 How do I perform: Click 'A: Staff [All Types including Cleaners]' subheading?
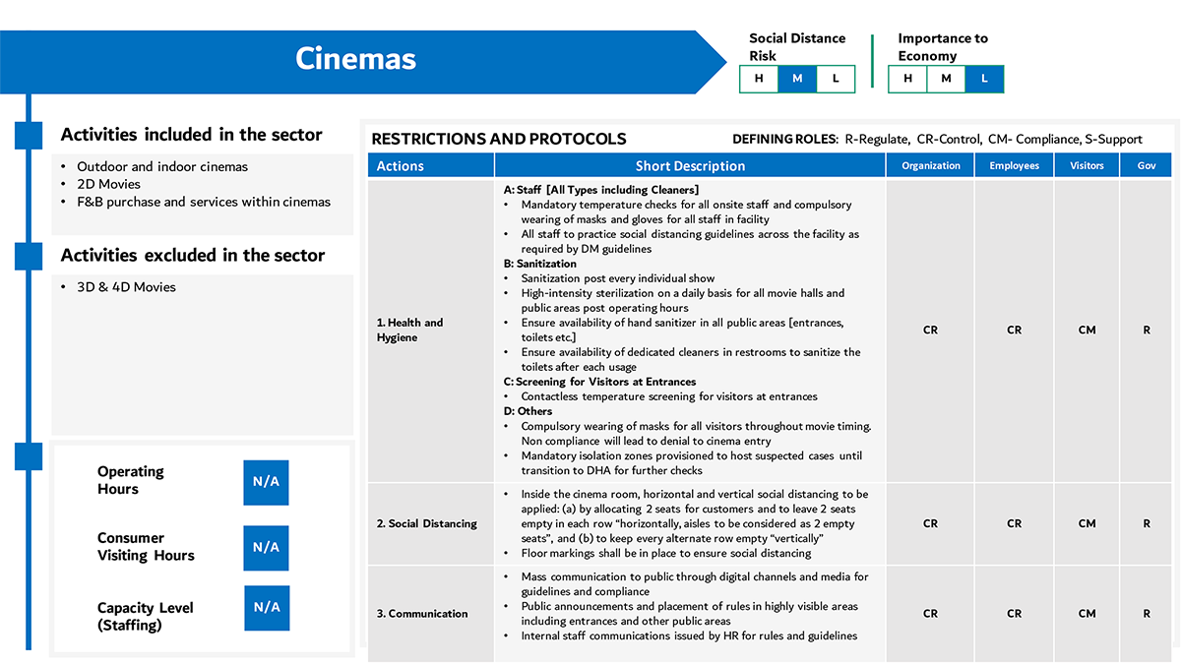[x=601, y=190]
